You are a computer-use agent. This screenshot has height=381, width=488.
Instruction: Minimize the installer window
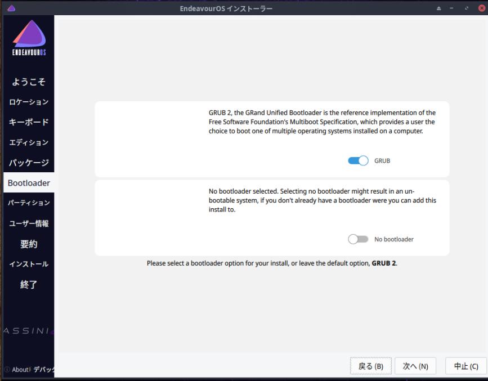(x=451, y=8)
